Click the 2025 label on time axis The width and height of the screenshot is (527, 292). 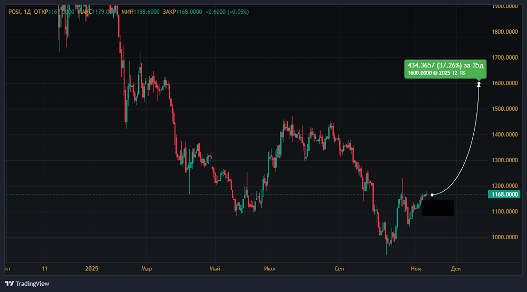pos(92,269)
